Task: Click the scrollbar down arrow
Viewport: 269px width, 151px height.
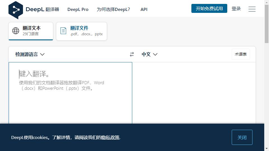Action: (x=266, y=149)
